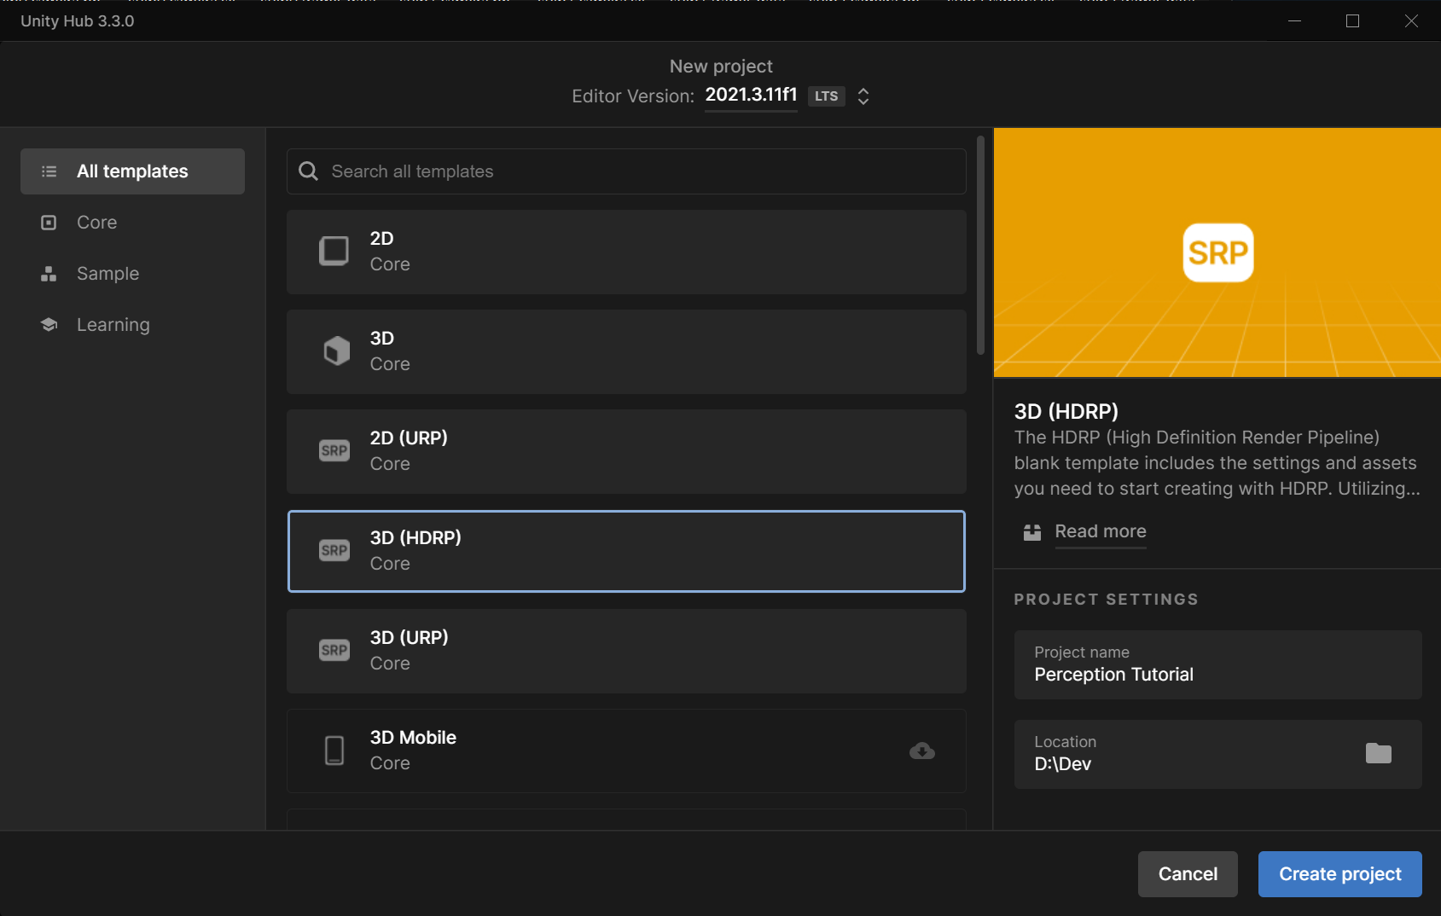Open the Sample templates category

pyautogui.click(x=107, y=274)
